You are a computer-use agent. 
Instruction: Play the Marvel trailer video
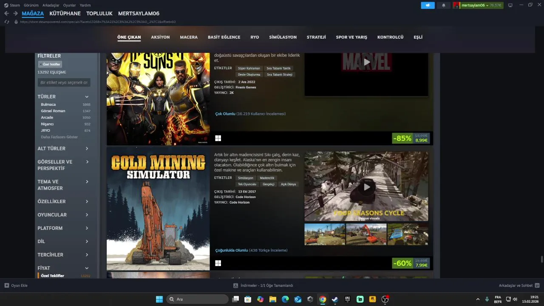tap(366, 62)
